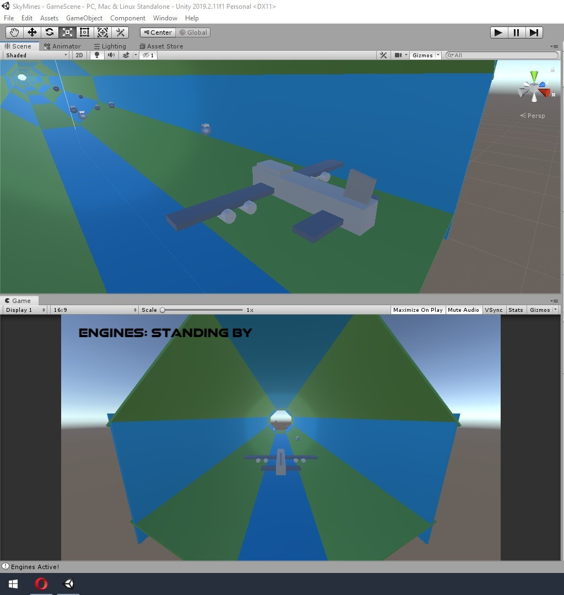Select the Hand tool

pos(14,33)
